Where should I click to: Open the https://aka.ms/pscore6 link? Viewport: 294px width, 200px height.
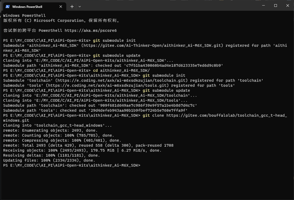point(90,30)
